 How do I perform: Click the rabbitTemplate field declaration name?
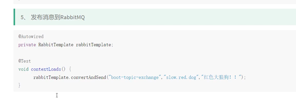[94, 45]
